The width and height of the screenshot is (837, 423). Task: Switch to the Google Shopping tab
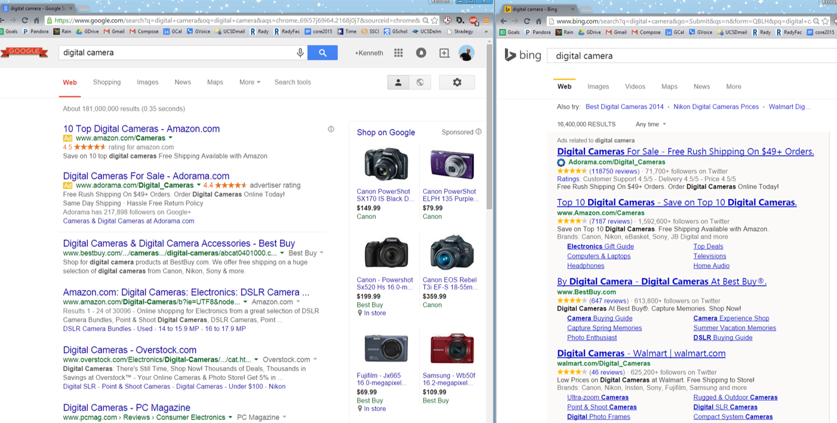coord(107,82)
